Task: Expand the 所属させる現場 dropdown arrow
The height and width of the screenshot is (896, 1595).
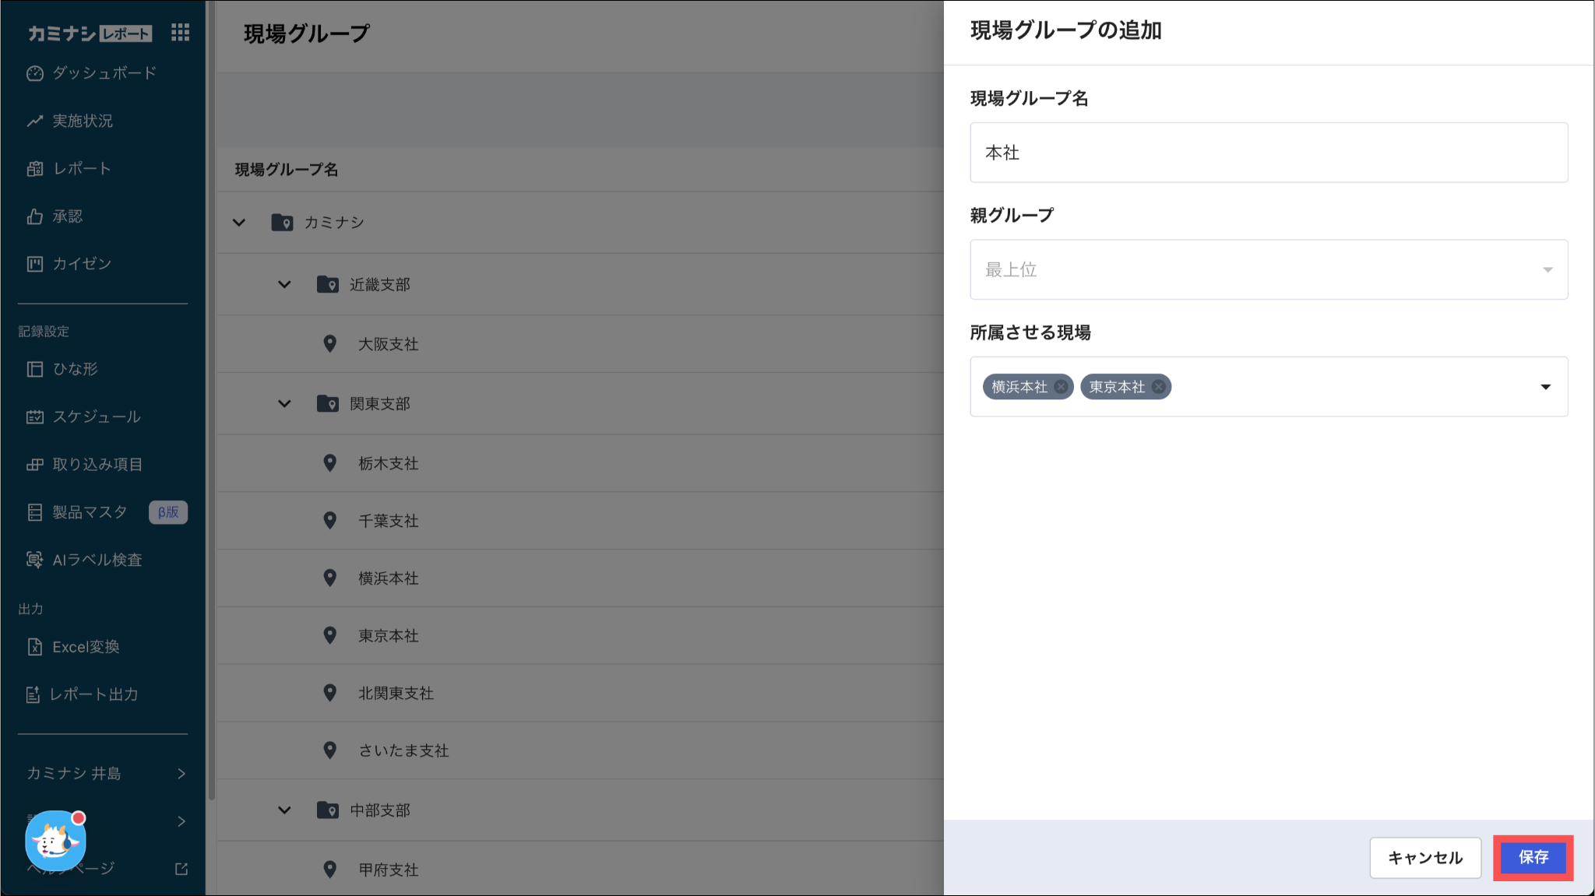Action: pyautogui.click(x=1545, y=387)
